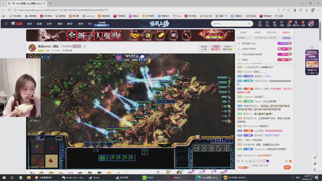Viewport: 322px width, 181px height.
Task: Click the search magnifier icon in Douyu
Action: tap(249, 24)
